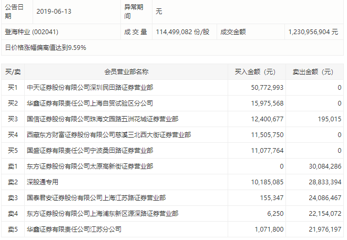Click the 日价格涨幅偏离值达到9.59% line

click(x=46, y=48)
